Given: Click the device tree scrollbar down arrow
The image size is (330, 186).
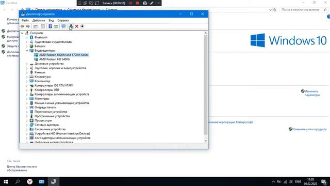Looking at the screenshot, I should coord(206,141).
